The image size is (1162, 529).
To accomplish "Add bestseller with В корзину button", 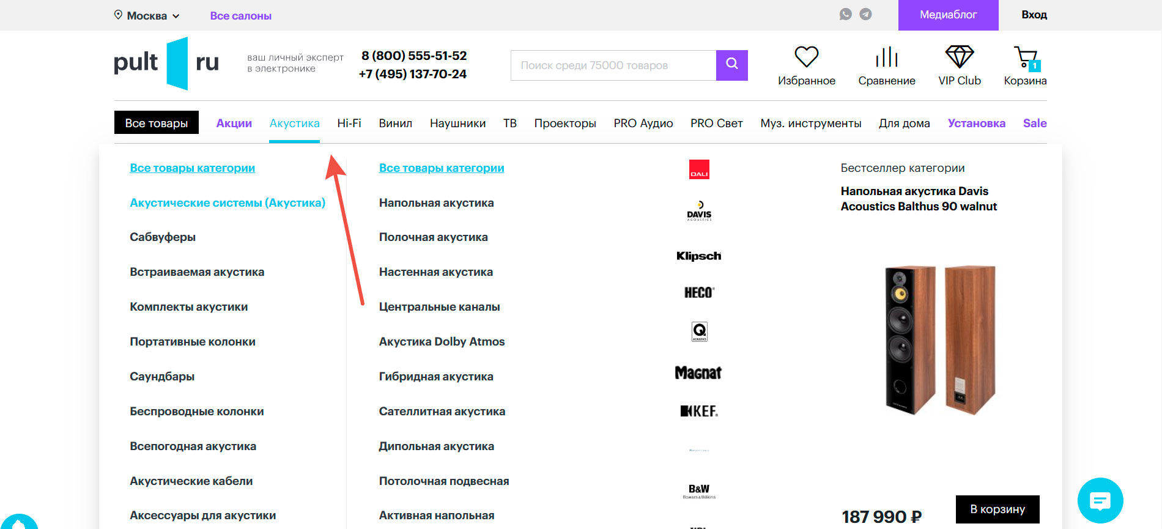I will coord(997,509).
